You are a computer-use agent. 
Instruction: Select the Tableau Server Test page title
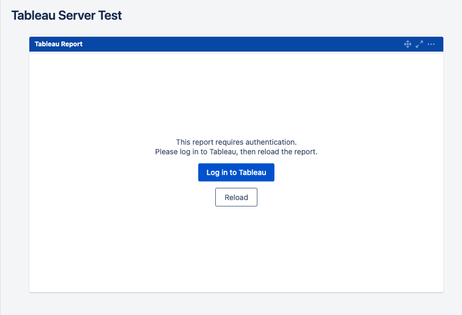[66, 15]
